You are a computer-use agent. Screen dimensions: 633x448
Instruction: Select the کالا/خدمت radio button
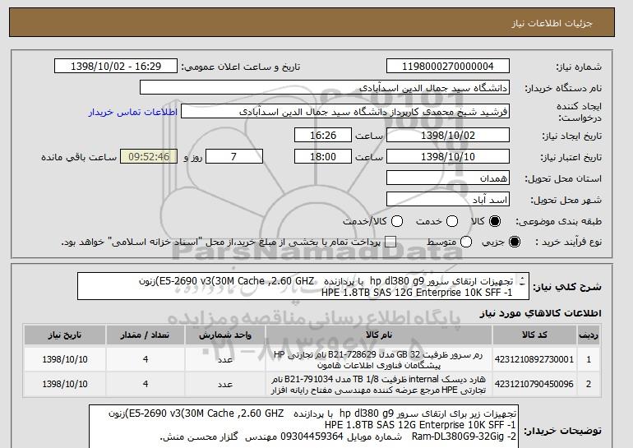pos(397,221)
